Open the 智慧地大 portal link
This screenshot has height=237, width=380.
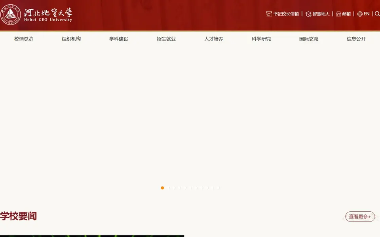(321, 14)
